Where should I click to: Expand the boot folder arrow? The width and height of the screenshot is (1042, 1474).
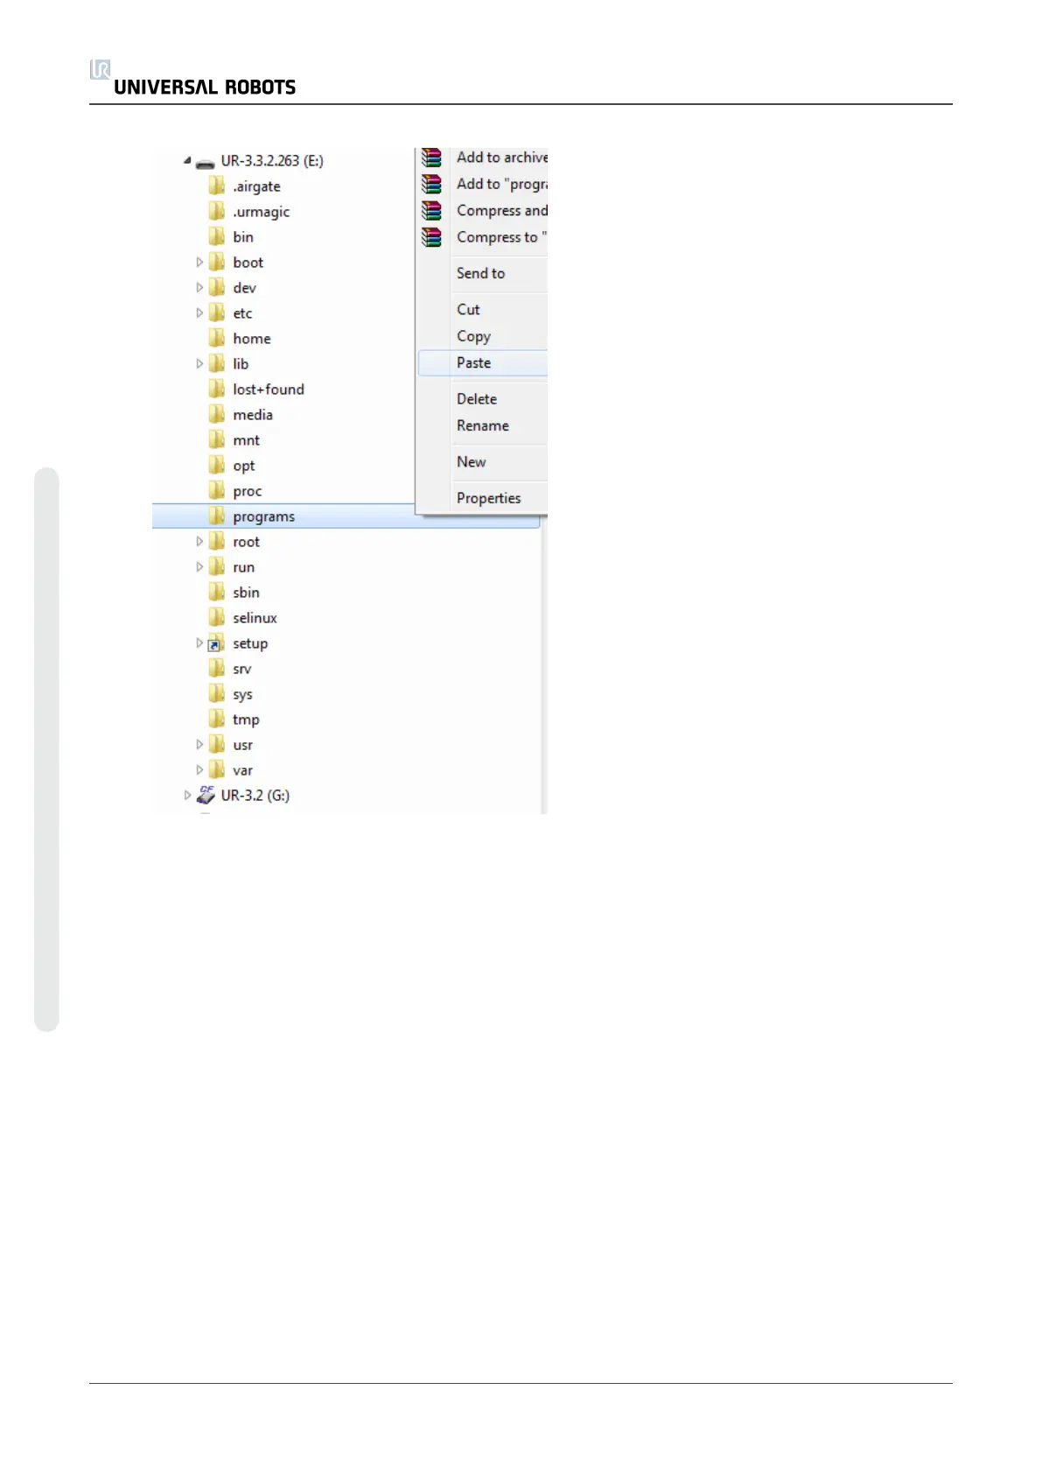199,262
